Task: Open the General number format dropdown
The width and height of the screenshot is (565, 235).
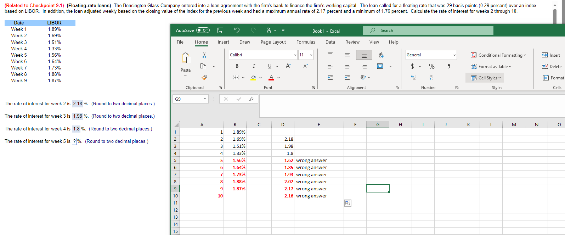Action: [454, 55]
